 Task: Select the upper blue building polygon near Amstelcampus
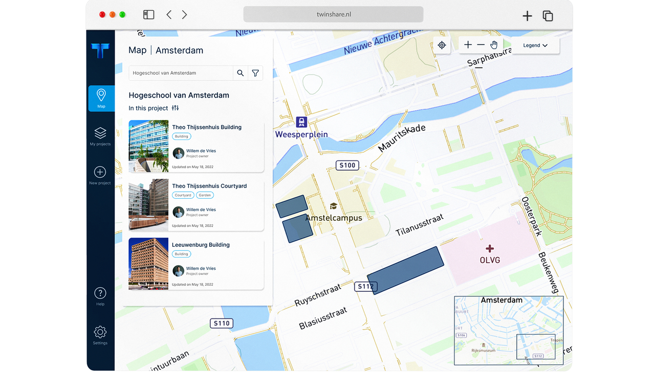coord(292,206)
